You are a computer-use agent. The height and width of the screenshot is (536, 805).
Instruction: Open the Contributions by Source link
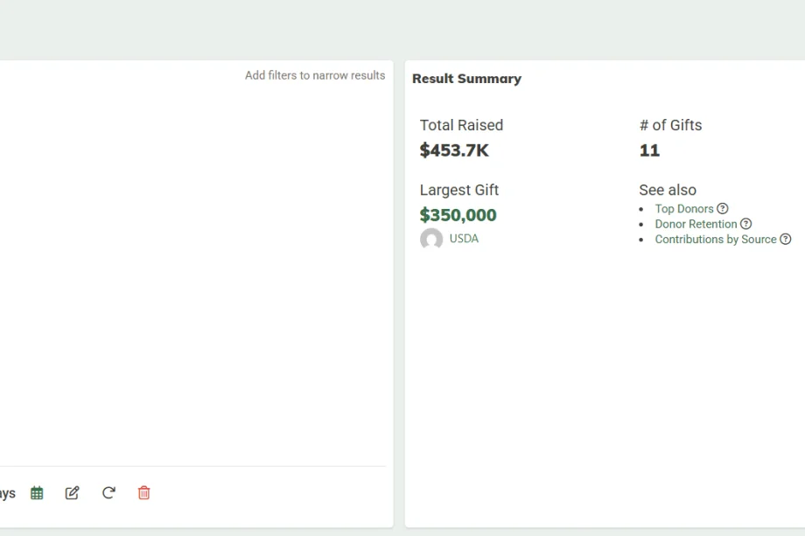coord(715,239)
